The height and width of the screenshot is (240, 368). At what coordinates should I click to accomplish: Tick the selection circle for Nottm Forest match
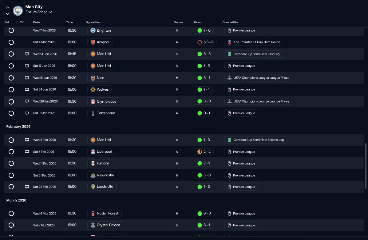[11, 214]
